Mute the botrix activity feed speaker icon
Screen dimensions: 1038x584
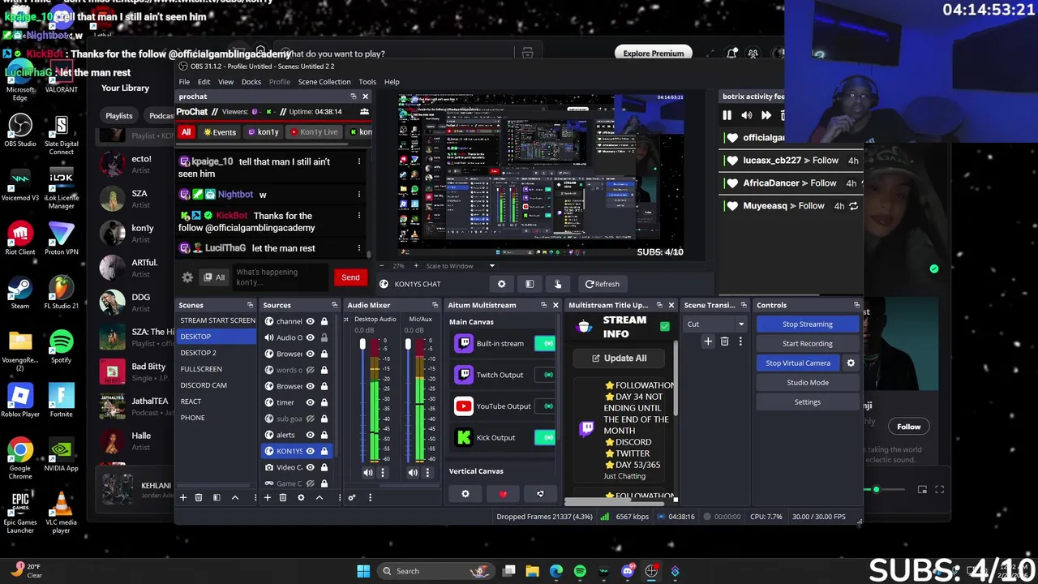pyautogui.click(x=747, y=116)
